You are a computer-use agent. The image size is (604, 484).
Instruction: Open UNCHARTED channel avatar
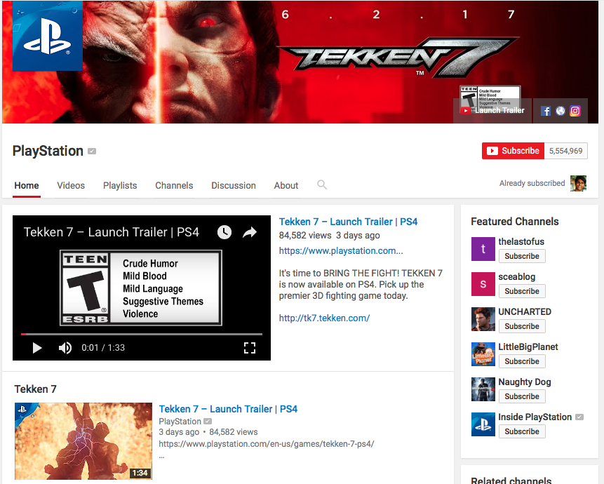[483, 319]
